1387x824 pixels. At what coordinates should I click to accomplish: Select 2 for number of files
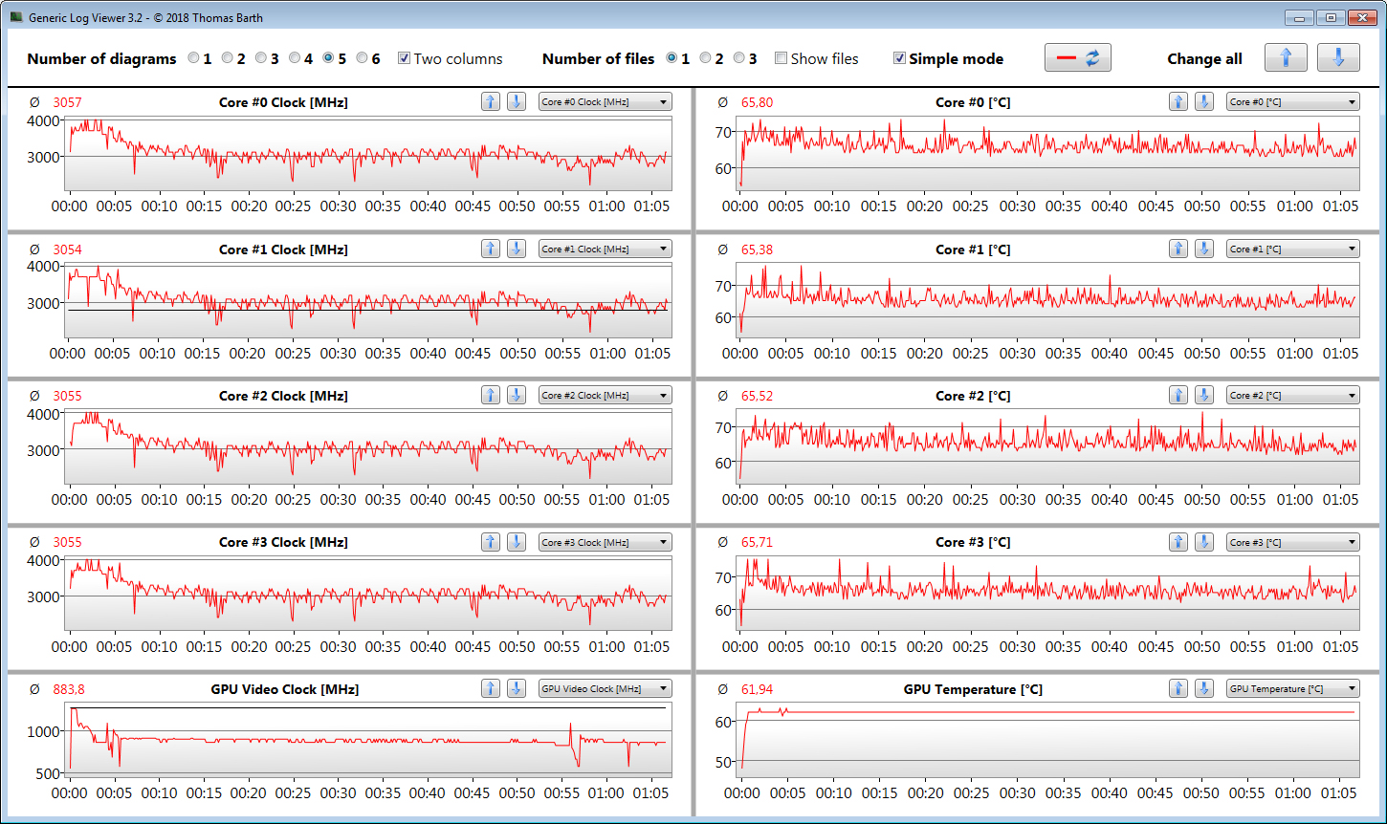[x=705, y=58]
